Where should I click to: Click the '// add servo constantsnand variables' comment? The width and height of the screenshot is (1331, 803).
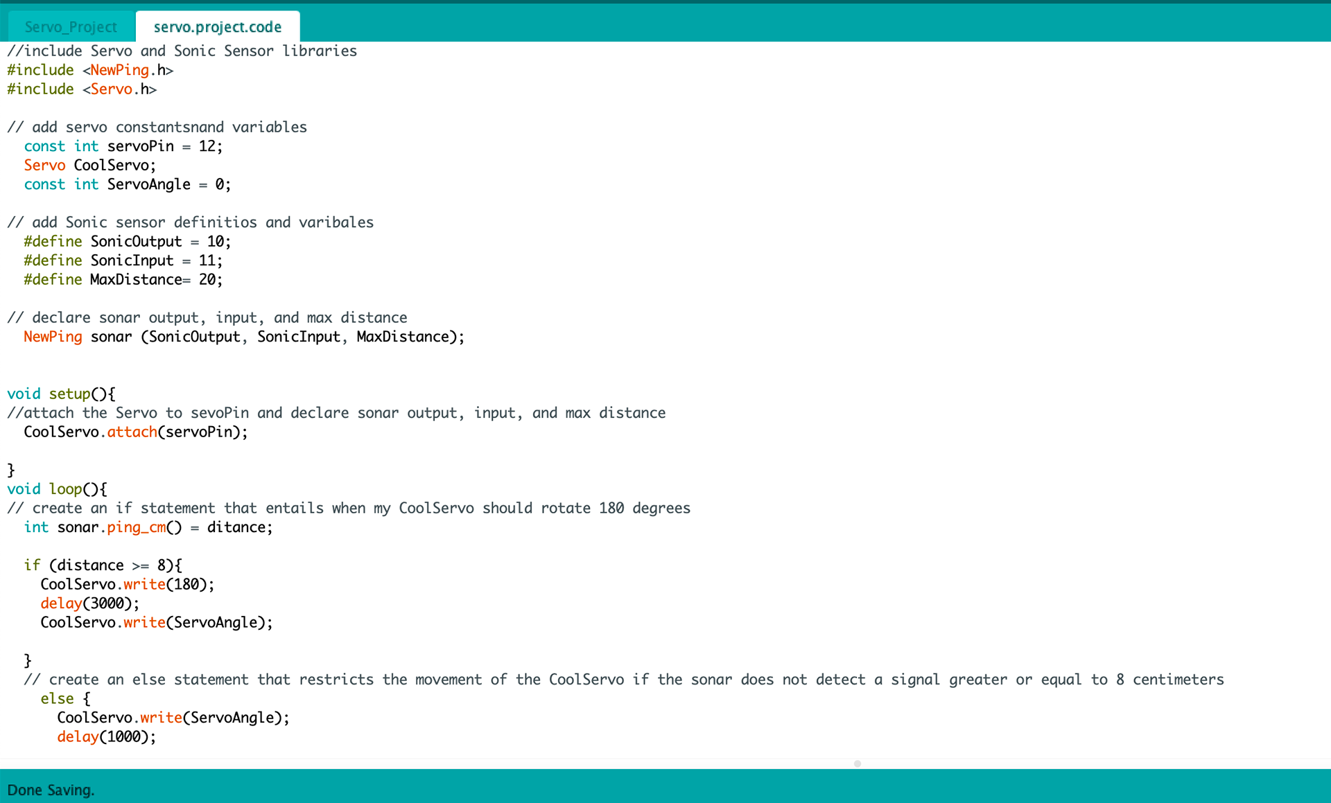coord(157,127)
